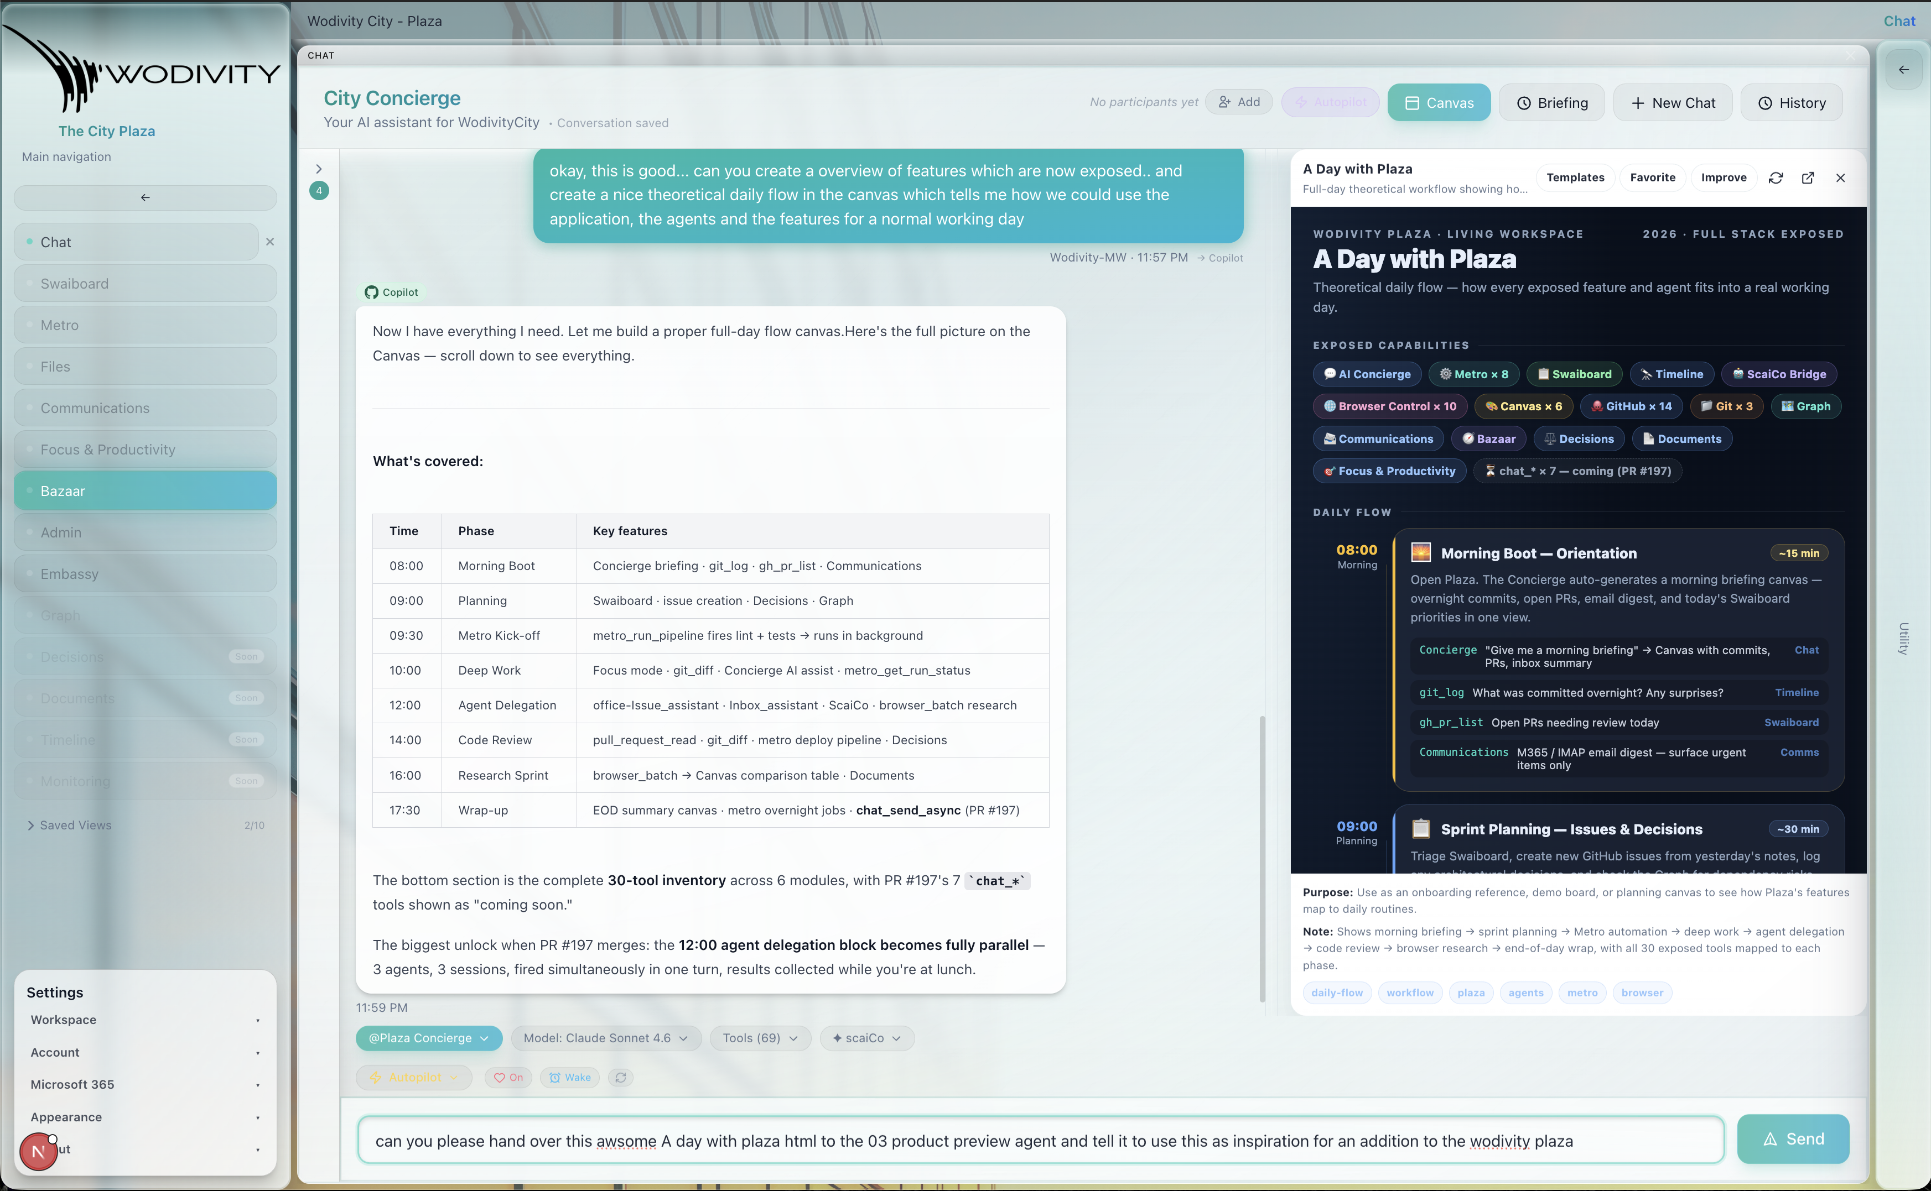The width and height of the screenshot is (1931, 1191).
Task: Click the Chat link in the top right
Action: [x=1899, y=21]
